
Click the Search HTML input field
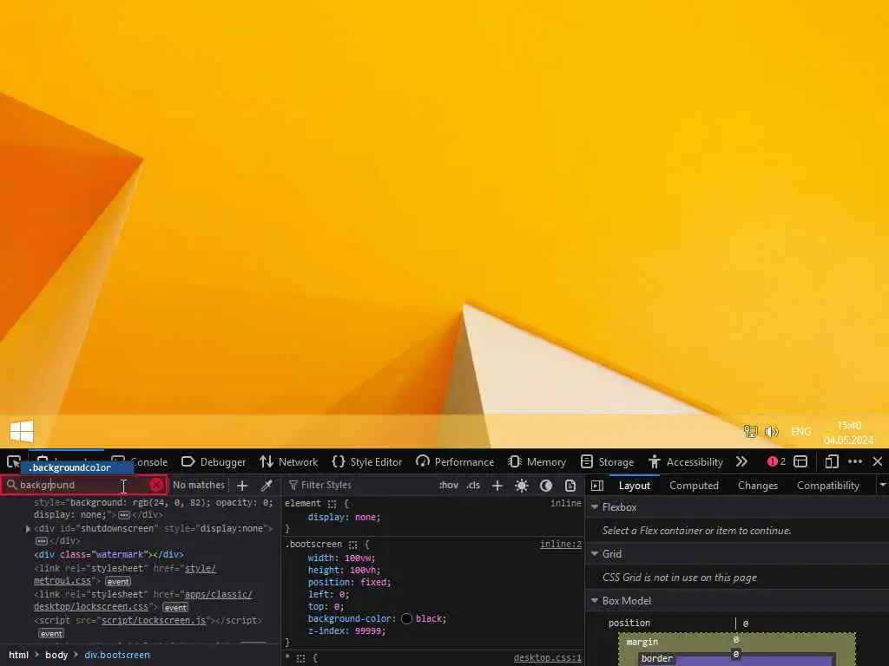pyautogui.click(x=82, y=485)
